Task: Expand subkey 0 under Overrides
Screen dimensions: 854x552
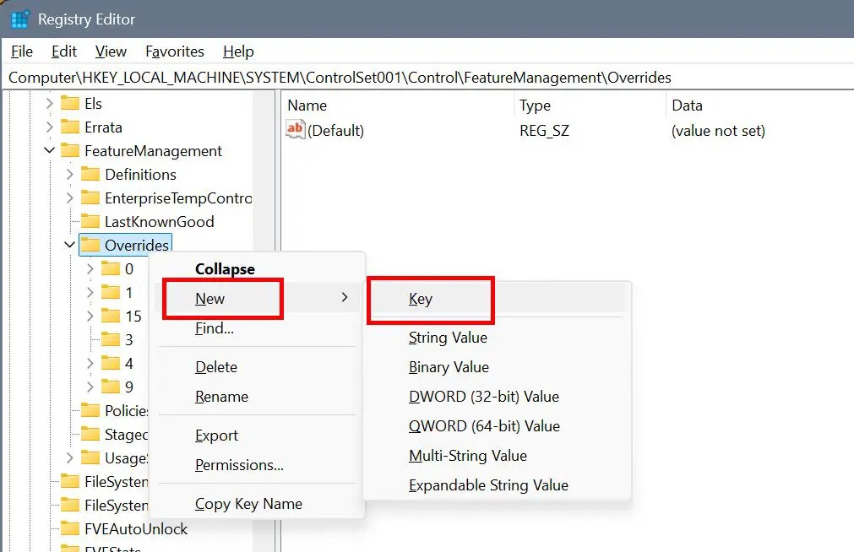Action: click(x=90, y=268)
